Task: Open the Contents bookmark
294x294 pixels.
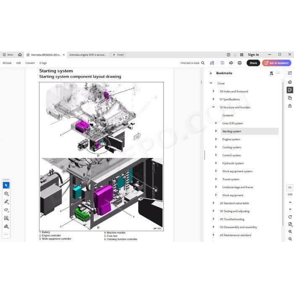Action: (x=228, y=115)
